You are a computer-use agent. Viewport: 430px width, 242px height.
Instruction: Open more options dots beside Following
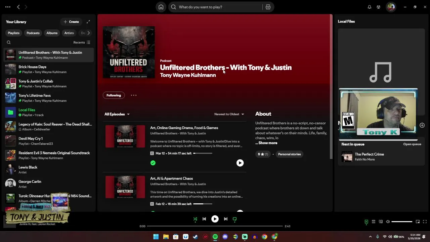134,95
